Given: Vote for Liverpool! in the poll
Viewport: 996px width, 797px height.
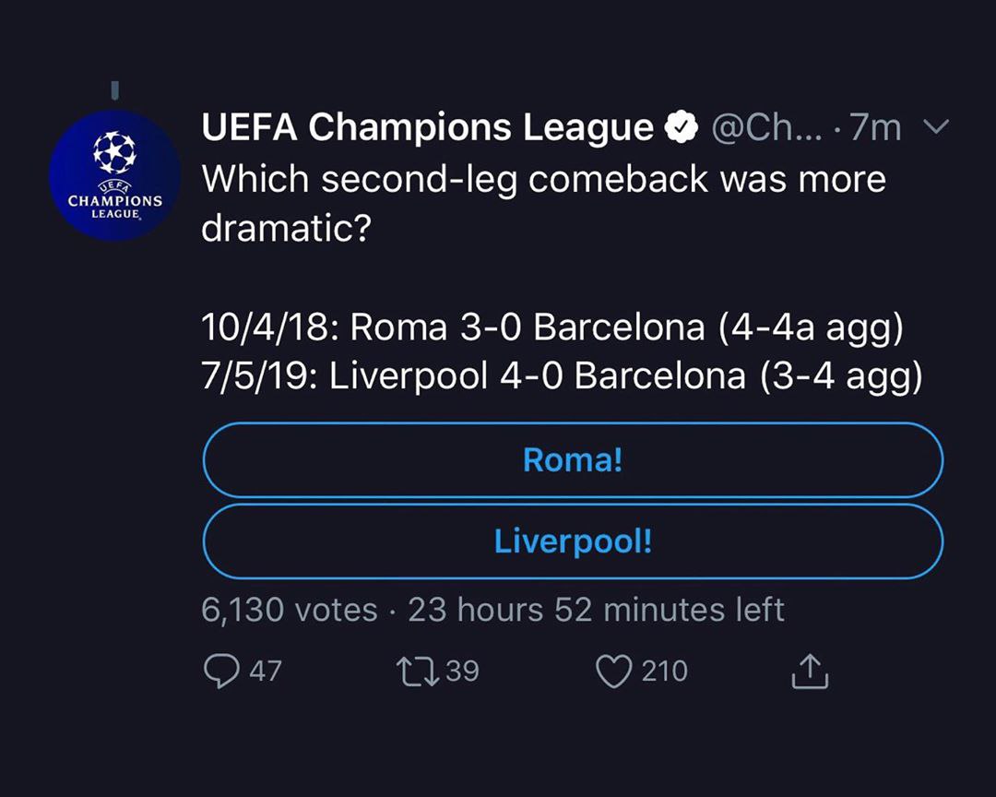Looking at the screenshot, I should pos(573,541).
